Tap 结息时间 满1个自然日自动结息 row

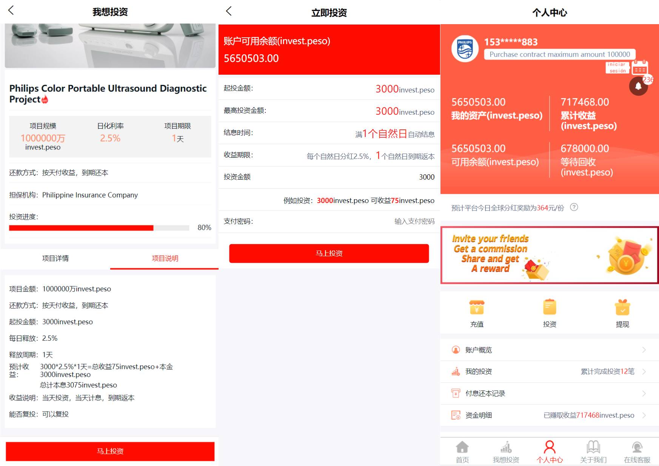coord(329,133)
